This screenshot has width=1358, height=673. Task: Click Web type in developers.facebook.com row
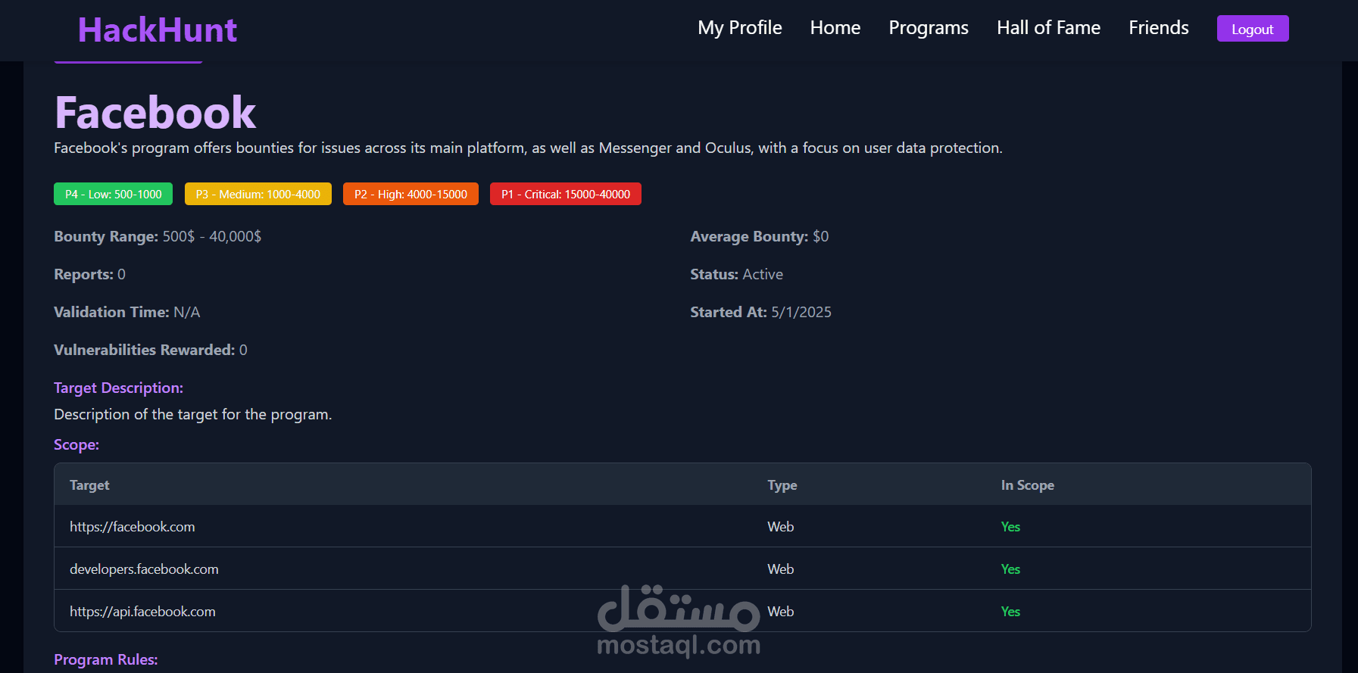(781, 569)
